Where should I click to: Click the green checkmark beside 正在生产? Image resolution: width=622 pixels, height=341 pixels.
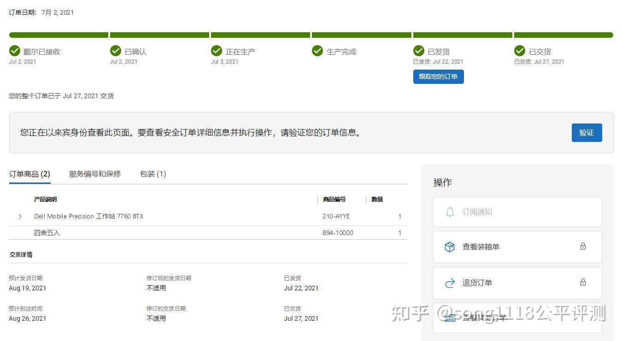[217, 51]
